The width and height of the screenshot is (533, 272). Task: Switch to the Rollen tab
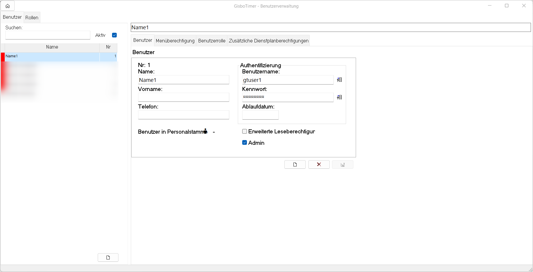coord(32,18)
